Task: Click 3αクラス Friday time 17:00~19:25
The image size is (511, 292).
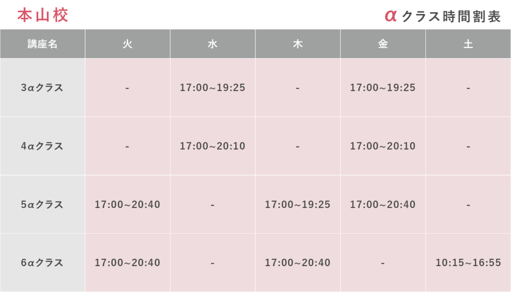Action: point(383,88)
